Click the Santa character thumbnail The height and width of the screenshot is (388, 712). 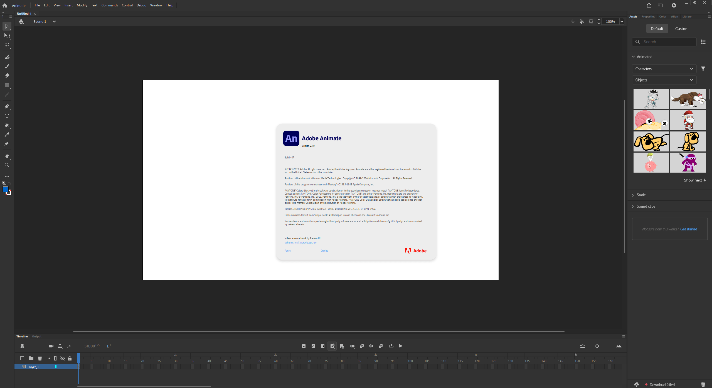point(688,120)
